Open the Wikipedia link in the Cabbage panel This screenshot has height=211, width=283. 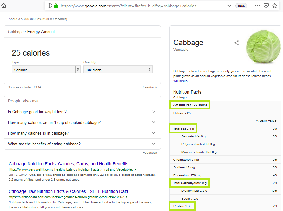click(180, 81)
